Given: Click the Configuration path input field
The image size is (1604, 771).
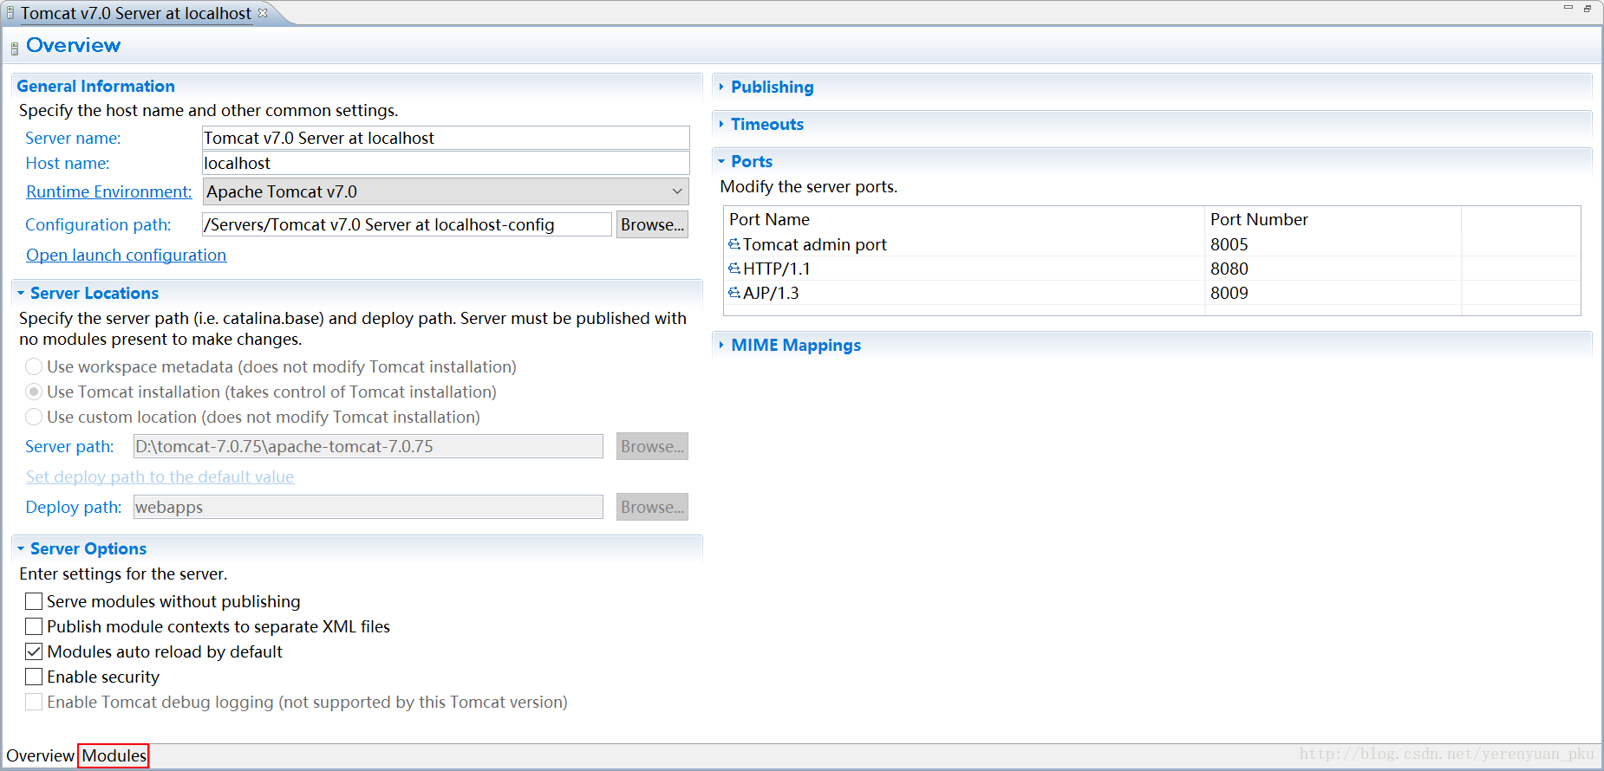Looking at the screenshot, I should tap(407, 224).
